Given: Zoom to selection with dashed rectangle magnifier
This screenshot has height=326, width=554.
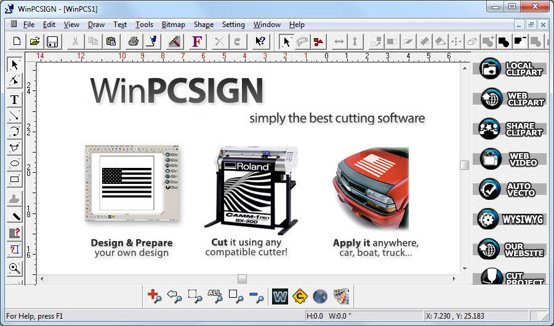Looking at the screenshot, I should click(x=195, y=296).
